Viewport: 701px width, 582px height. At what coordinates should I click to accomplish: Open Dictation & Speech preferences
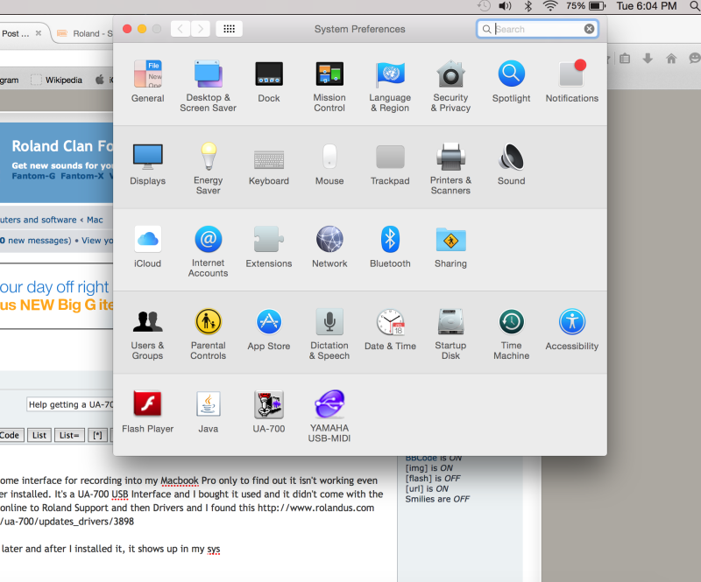point(329,334)
